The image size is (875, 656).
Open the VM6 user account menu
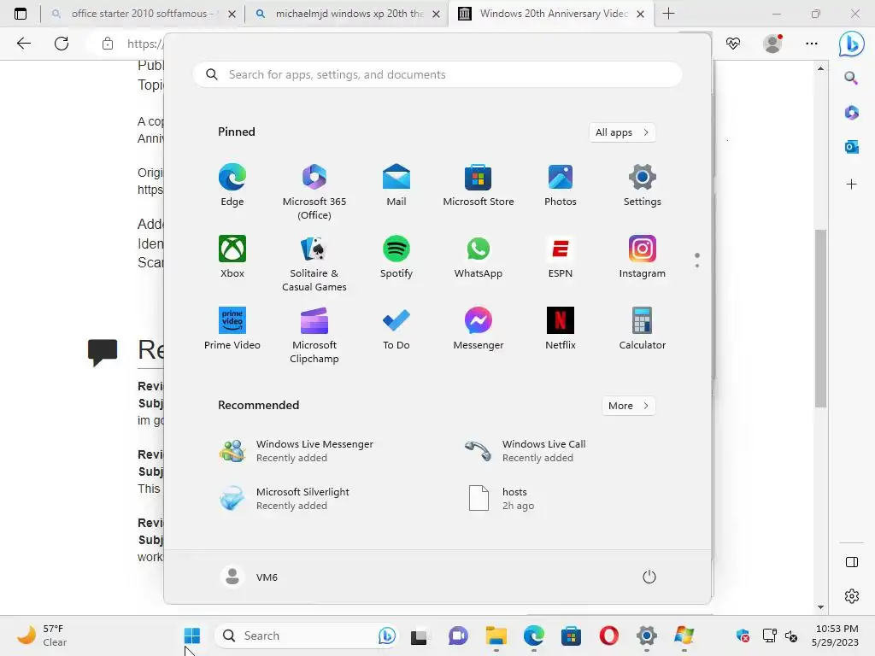[250, 577]
